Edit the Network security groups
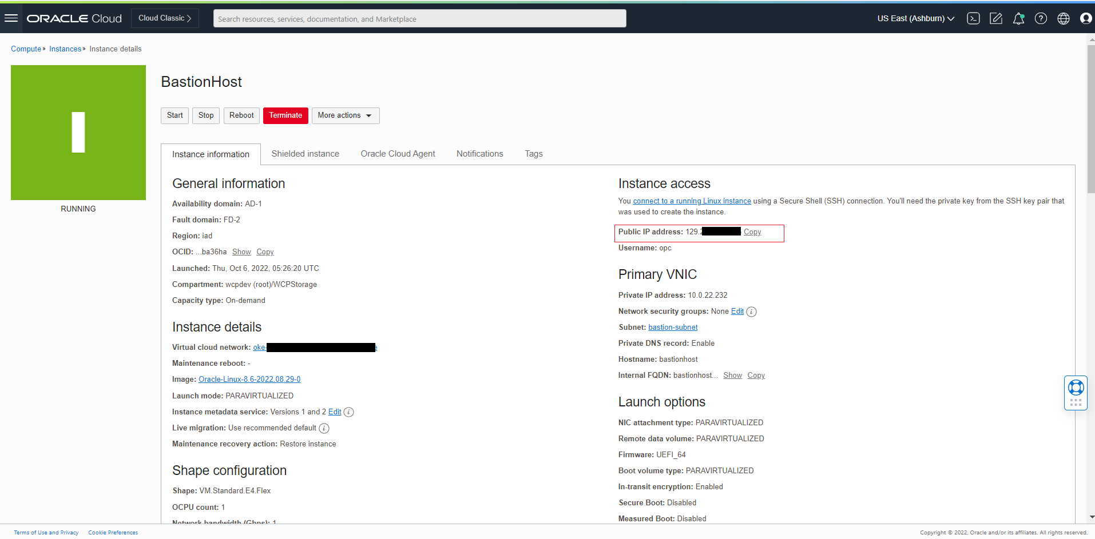 coord(737,312)
